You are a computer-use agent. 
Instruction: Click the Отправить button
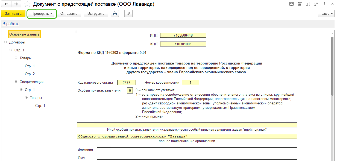[x=69, y=13]
